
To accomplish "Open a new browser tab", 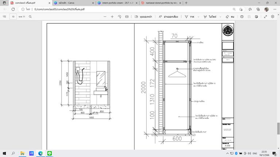I will click(x=186, y=3).
